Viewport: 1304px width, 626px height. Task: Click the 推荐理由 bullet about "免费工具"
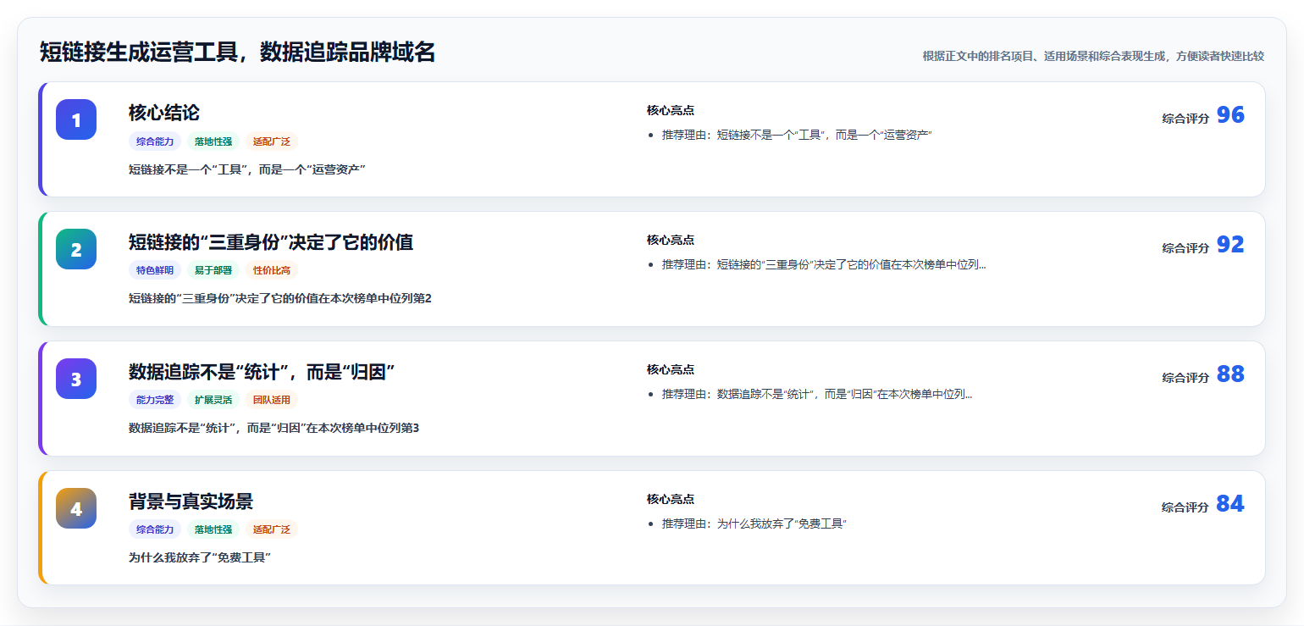(x=754, y=524)
